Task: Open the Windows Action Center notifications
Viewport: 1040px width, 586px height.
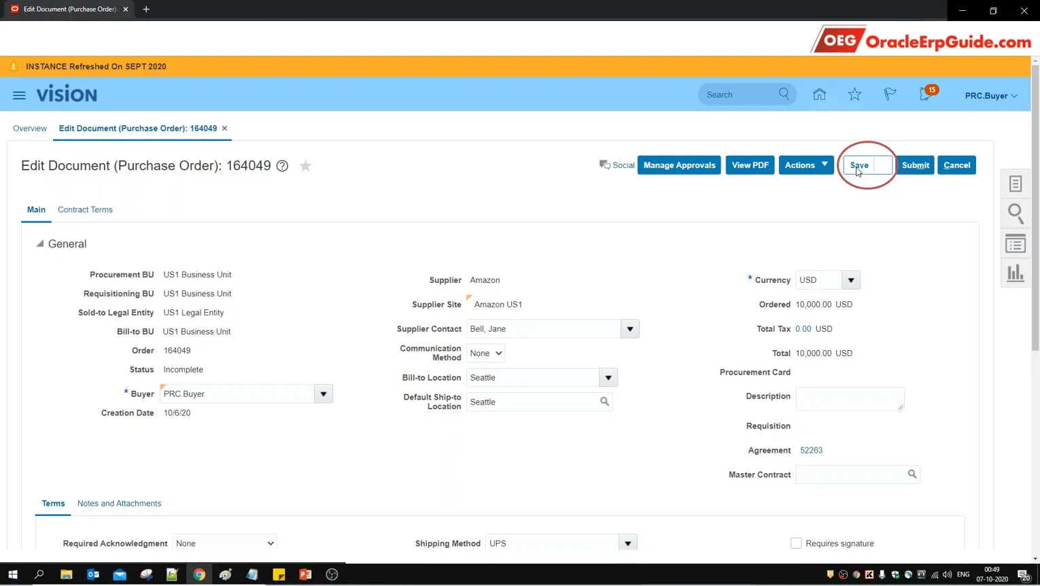Action: pos(1024,575)
